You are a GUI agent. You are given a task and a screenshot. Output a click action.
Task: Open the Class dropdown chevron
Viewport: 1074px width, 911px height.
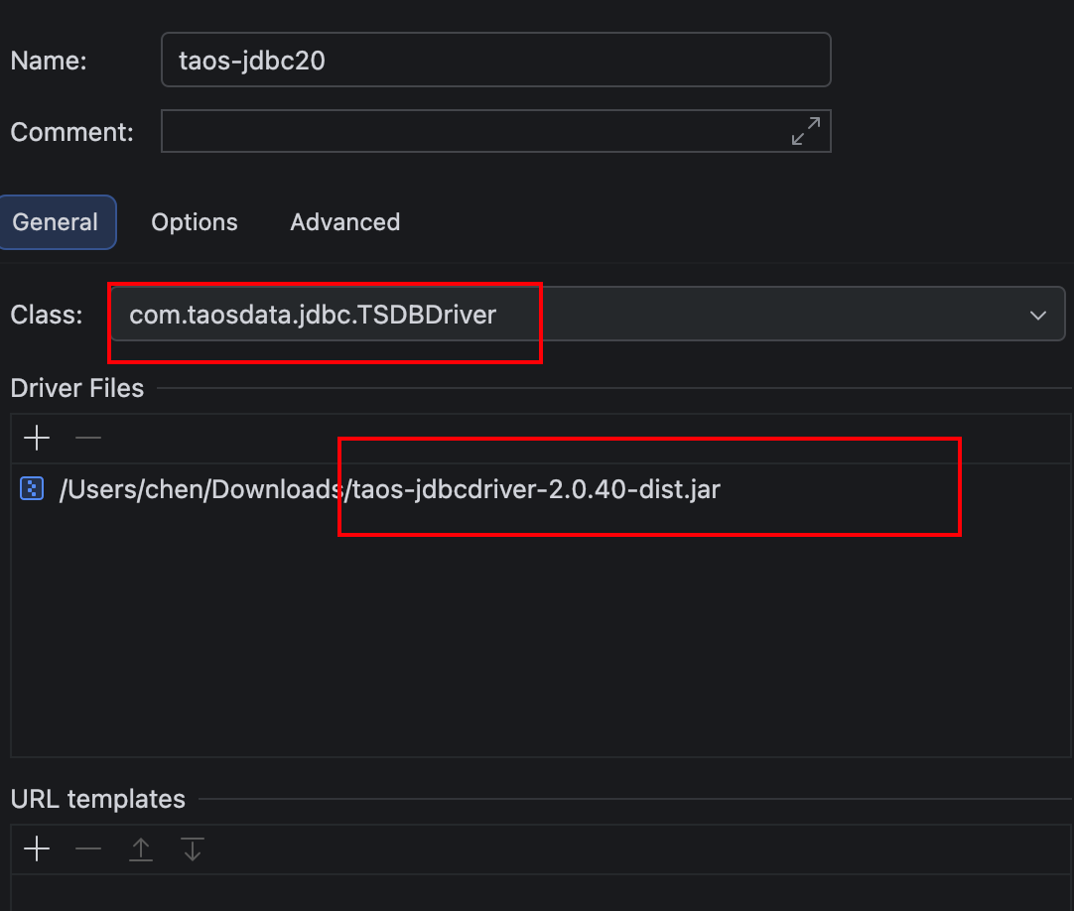click(x=1038, y=316)
